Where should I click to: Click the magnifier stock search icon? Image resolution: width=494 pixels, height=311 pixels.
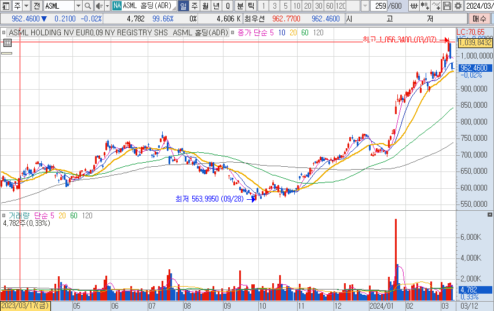click(x=88, y=6)
